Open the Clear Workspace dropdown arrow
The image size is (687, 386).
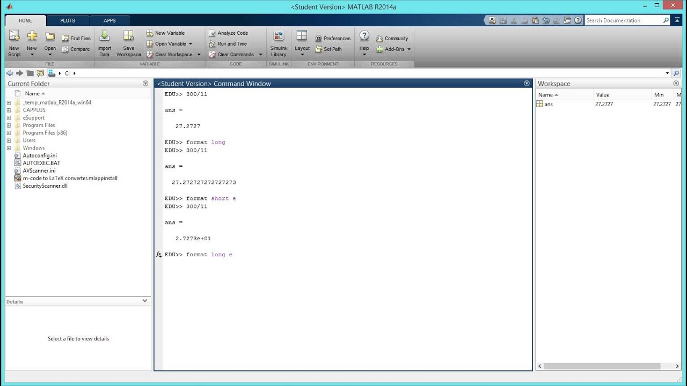click(199, 55)
